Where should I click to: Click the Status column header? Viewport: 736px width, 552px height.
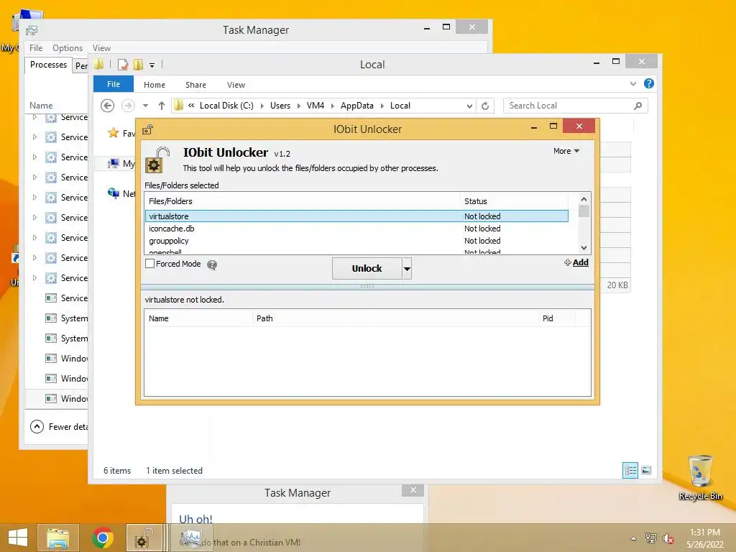click(515, 201)
